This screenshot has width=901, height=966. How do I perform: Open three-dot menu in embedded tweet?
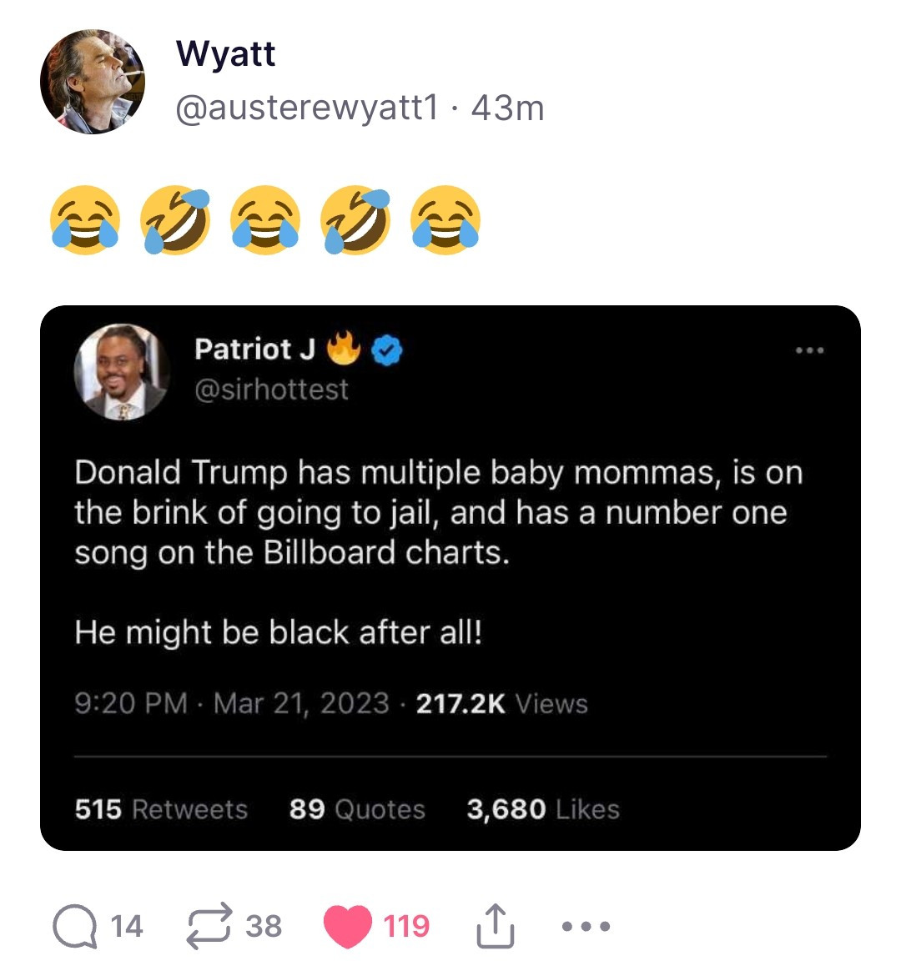(809, 350)
